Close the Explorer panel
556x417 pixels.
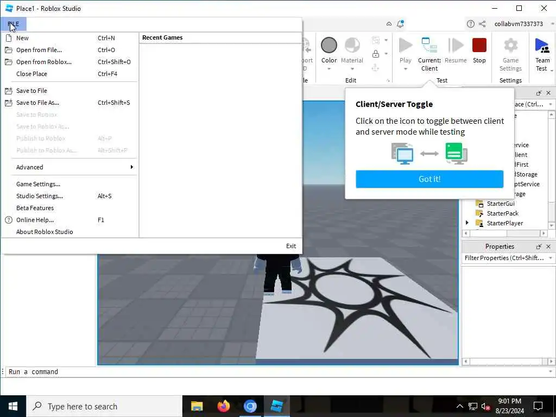[548, 93]
